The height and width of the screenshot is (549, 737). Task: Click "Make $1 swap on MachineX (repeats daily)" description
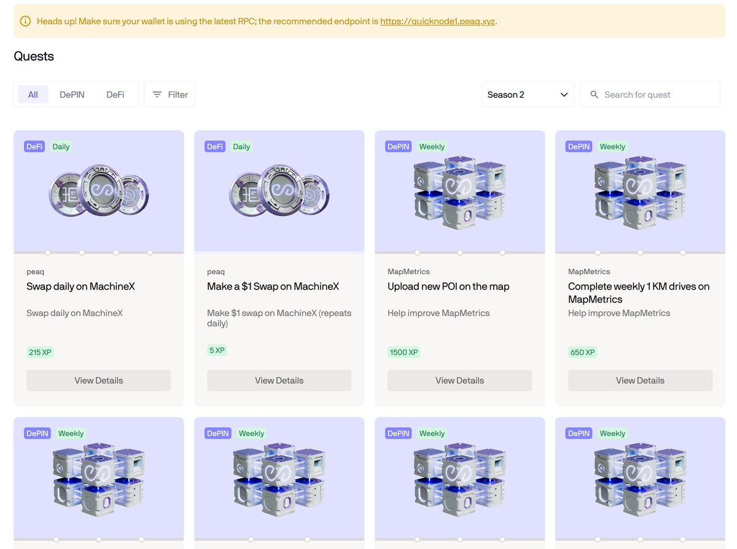(x=279, y=318)
